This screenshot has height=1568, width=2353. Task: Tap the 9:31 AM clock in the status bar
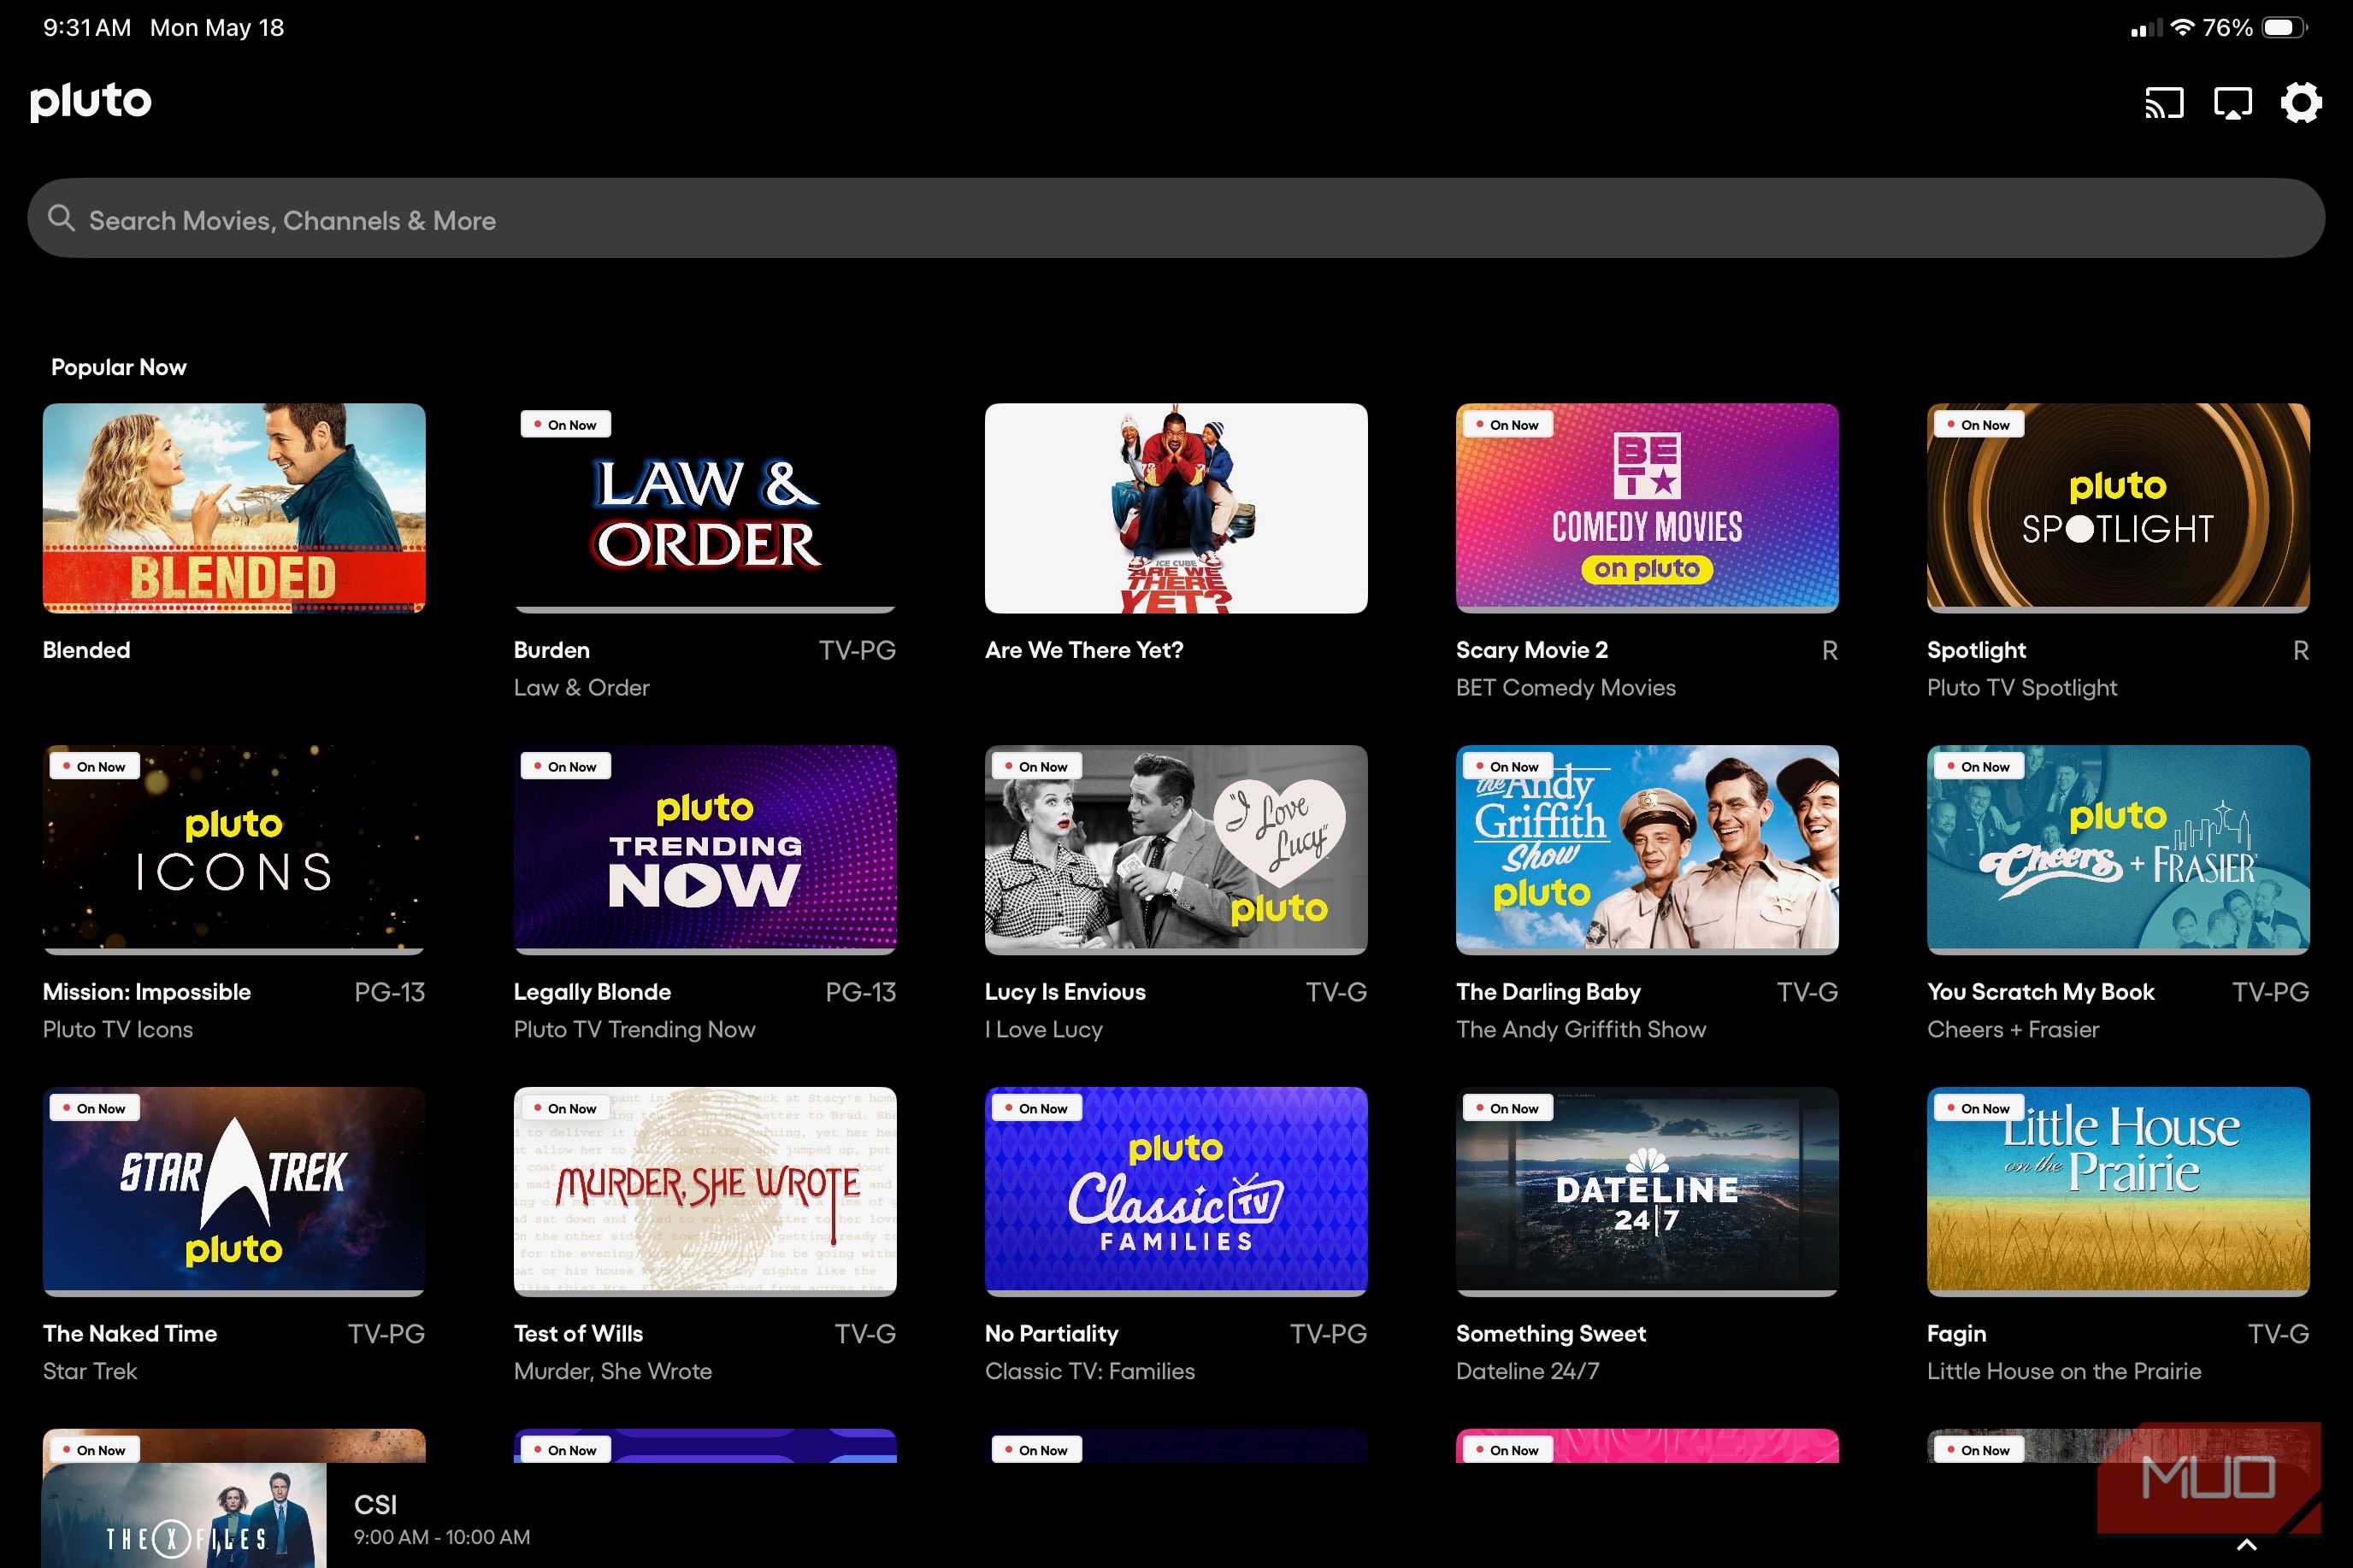pos(87,27)
